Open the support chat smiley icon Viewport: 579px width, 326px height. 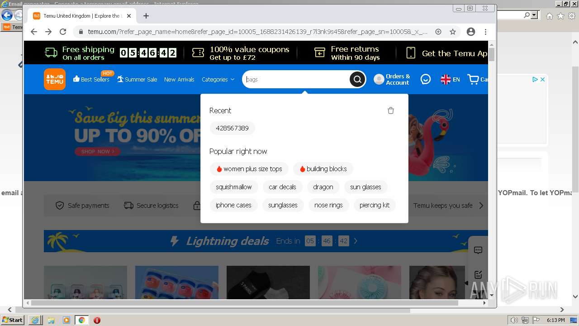pyautogui.click(x=426, y=79)
